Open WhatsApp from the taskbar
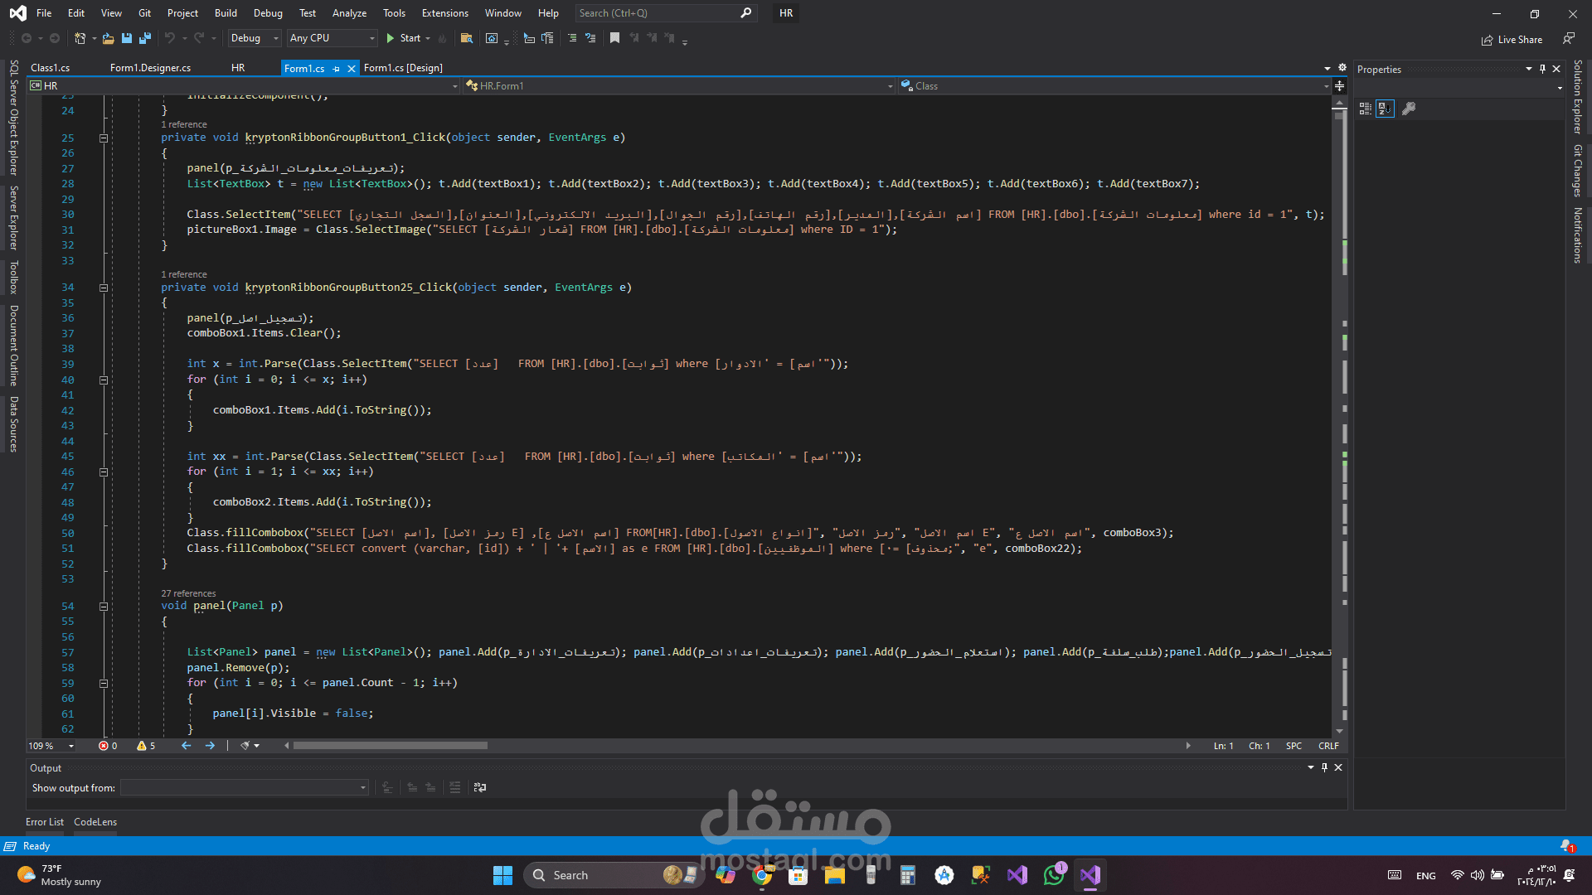 [x=1054, y=875]
